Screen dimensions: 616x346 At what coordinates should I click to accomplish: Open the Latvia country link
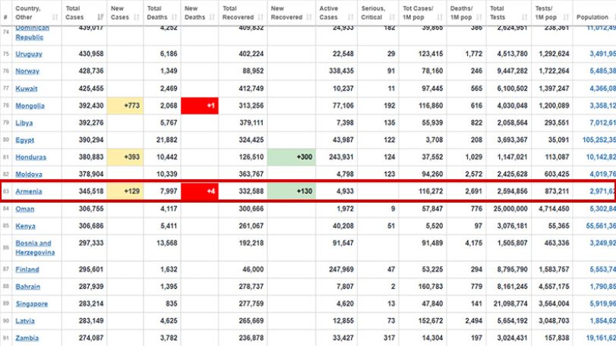click(x=25, y=321)
